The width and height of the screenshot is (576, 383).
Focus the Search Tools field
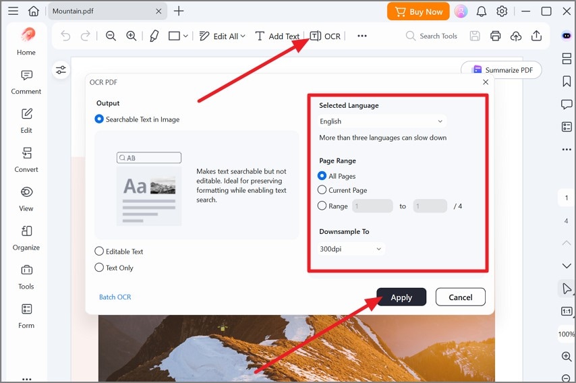coord(432,36)
